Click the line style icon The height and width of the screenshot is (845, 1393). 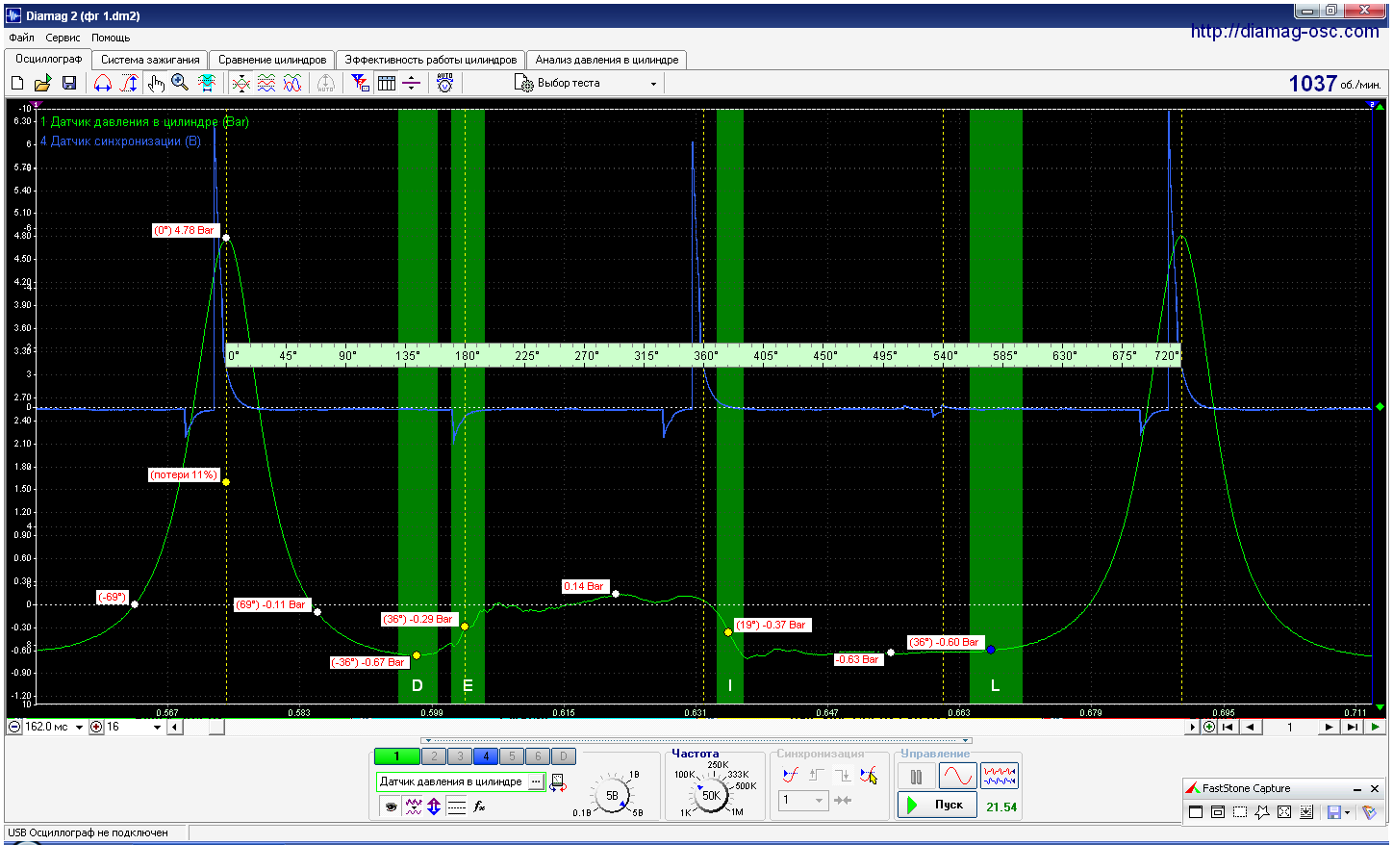pos(456,807)
